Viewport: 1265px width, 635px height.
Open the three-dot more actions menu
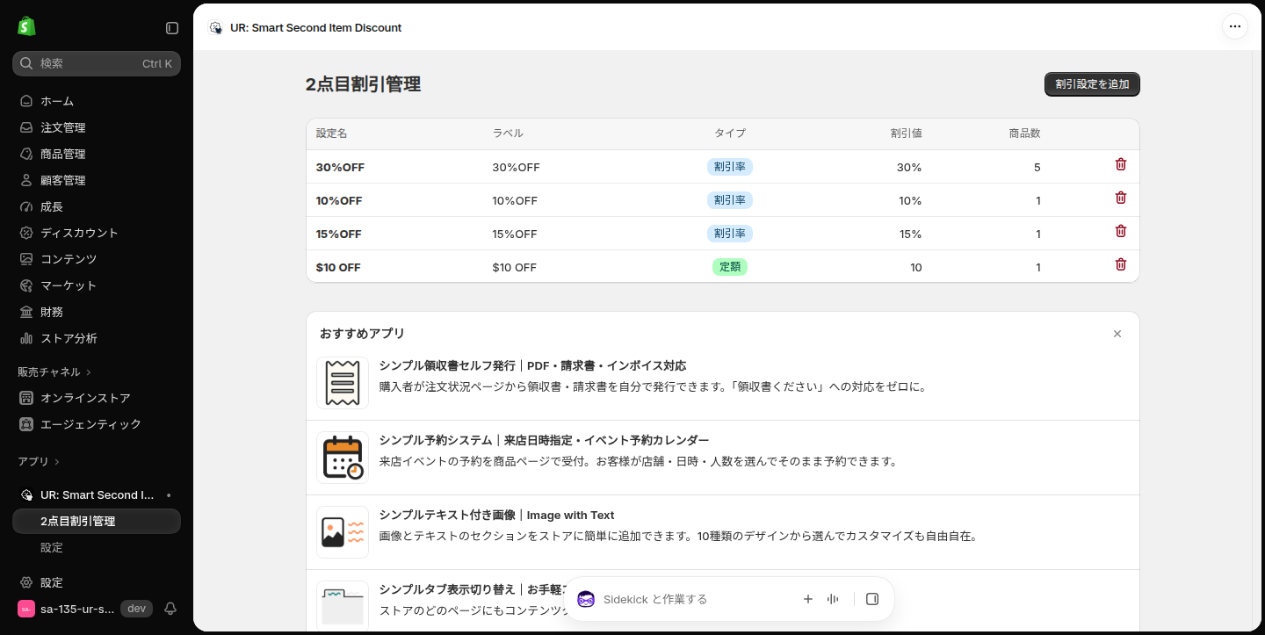(1235, 26)
